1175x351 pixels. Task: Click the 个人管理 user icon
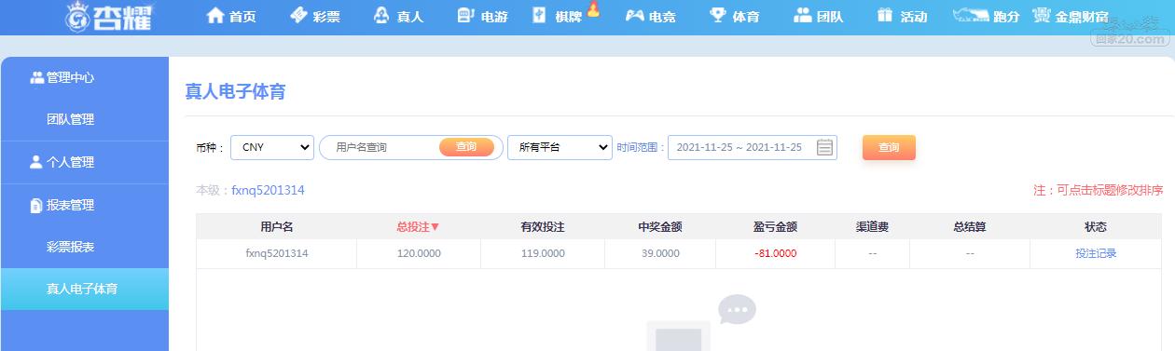pyautogui.click(x=36, y=162)
